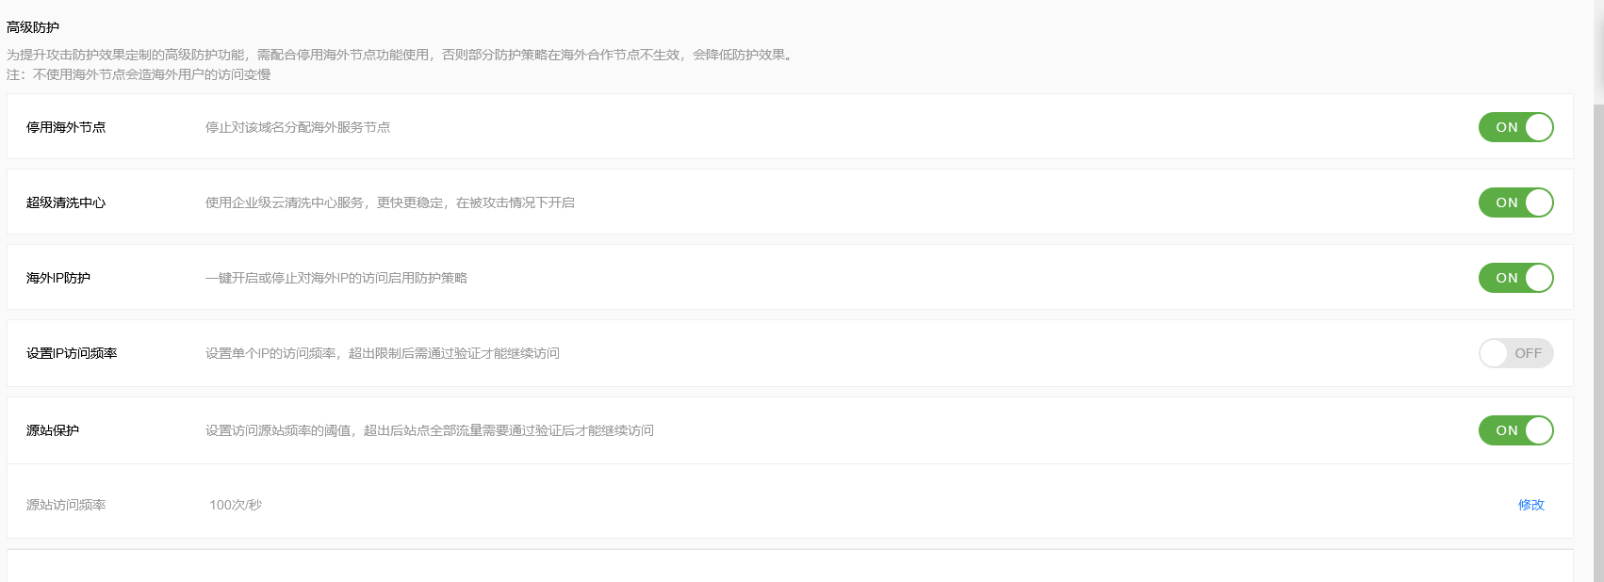
Task: Select the 停用海外节点 row label
Action: click(x=66, y=127)
